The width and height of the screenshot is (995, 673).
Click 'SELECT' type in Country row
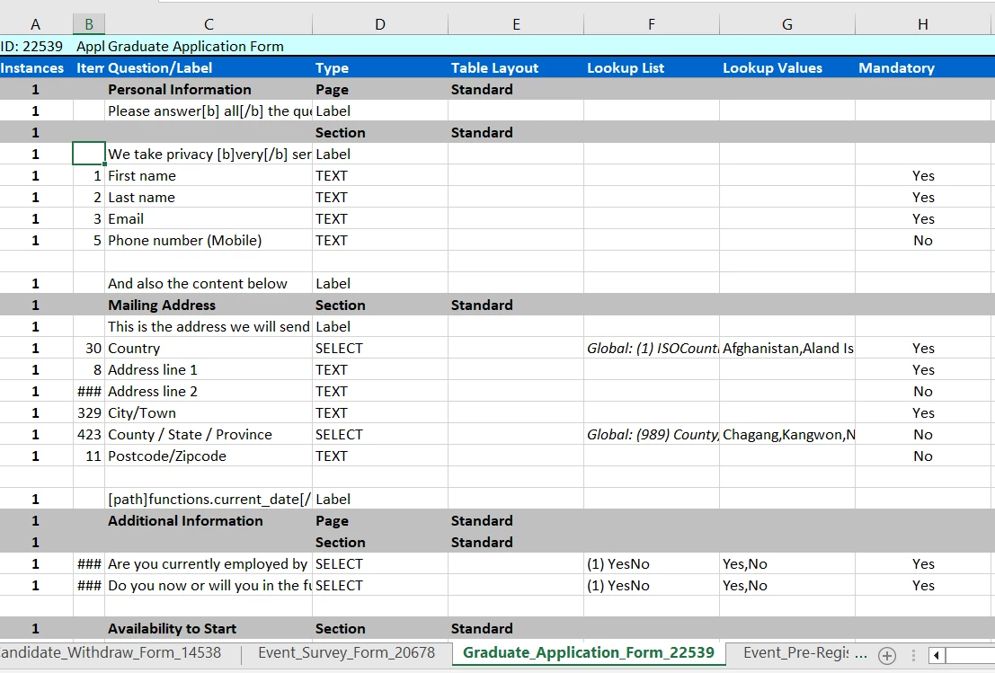(x=380, y=349)
